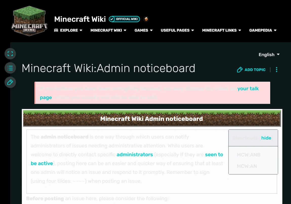Open the three-dot more actions menu

(277, 70)
